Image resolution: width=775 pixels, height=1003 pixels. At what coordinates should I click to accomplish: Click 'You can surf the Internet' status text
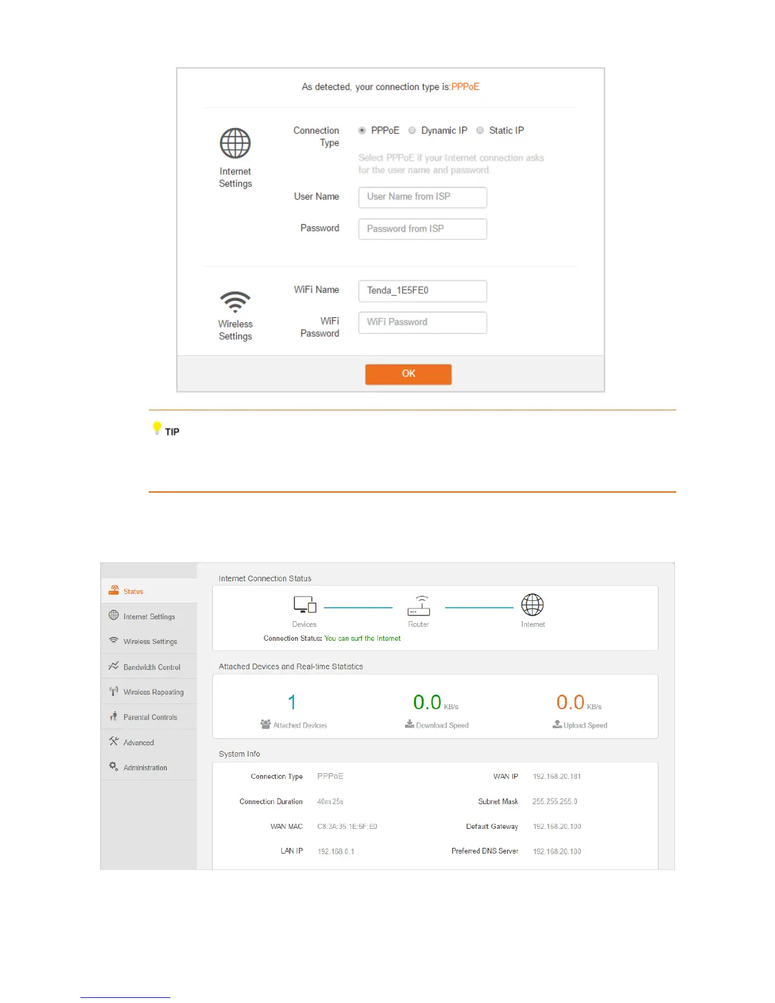coord(362,638)
